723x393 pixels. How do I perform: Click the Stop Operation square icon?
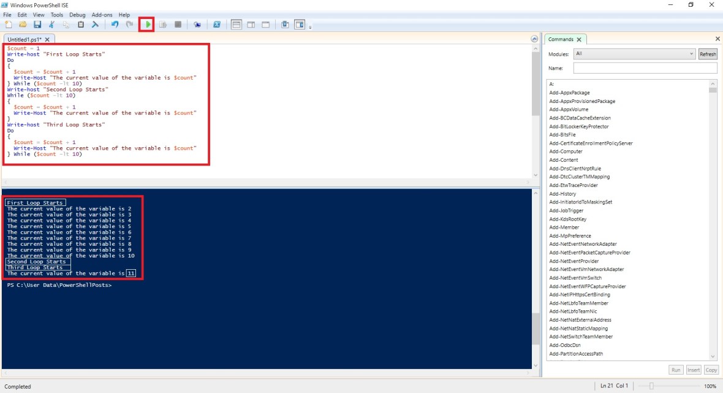click(x=178, y=25)
